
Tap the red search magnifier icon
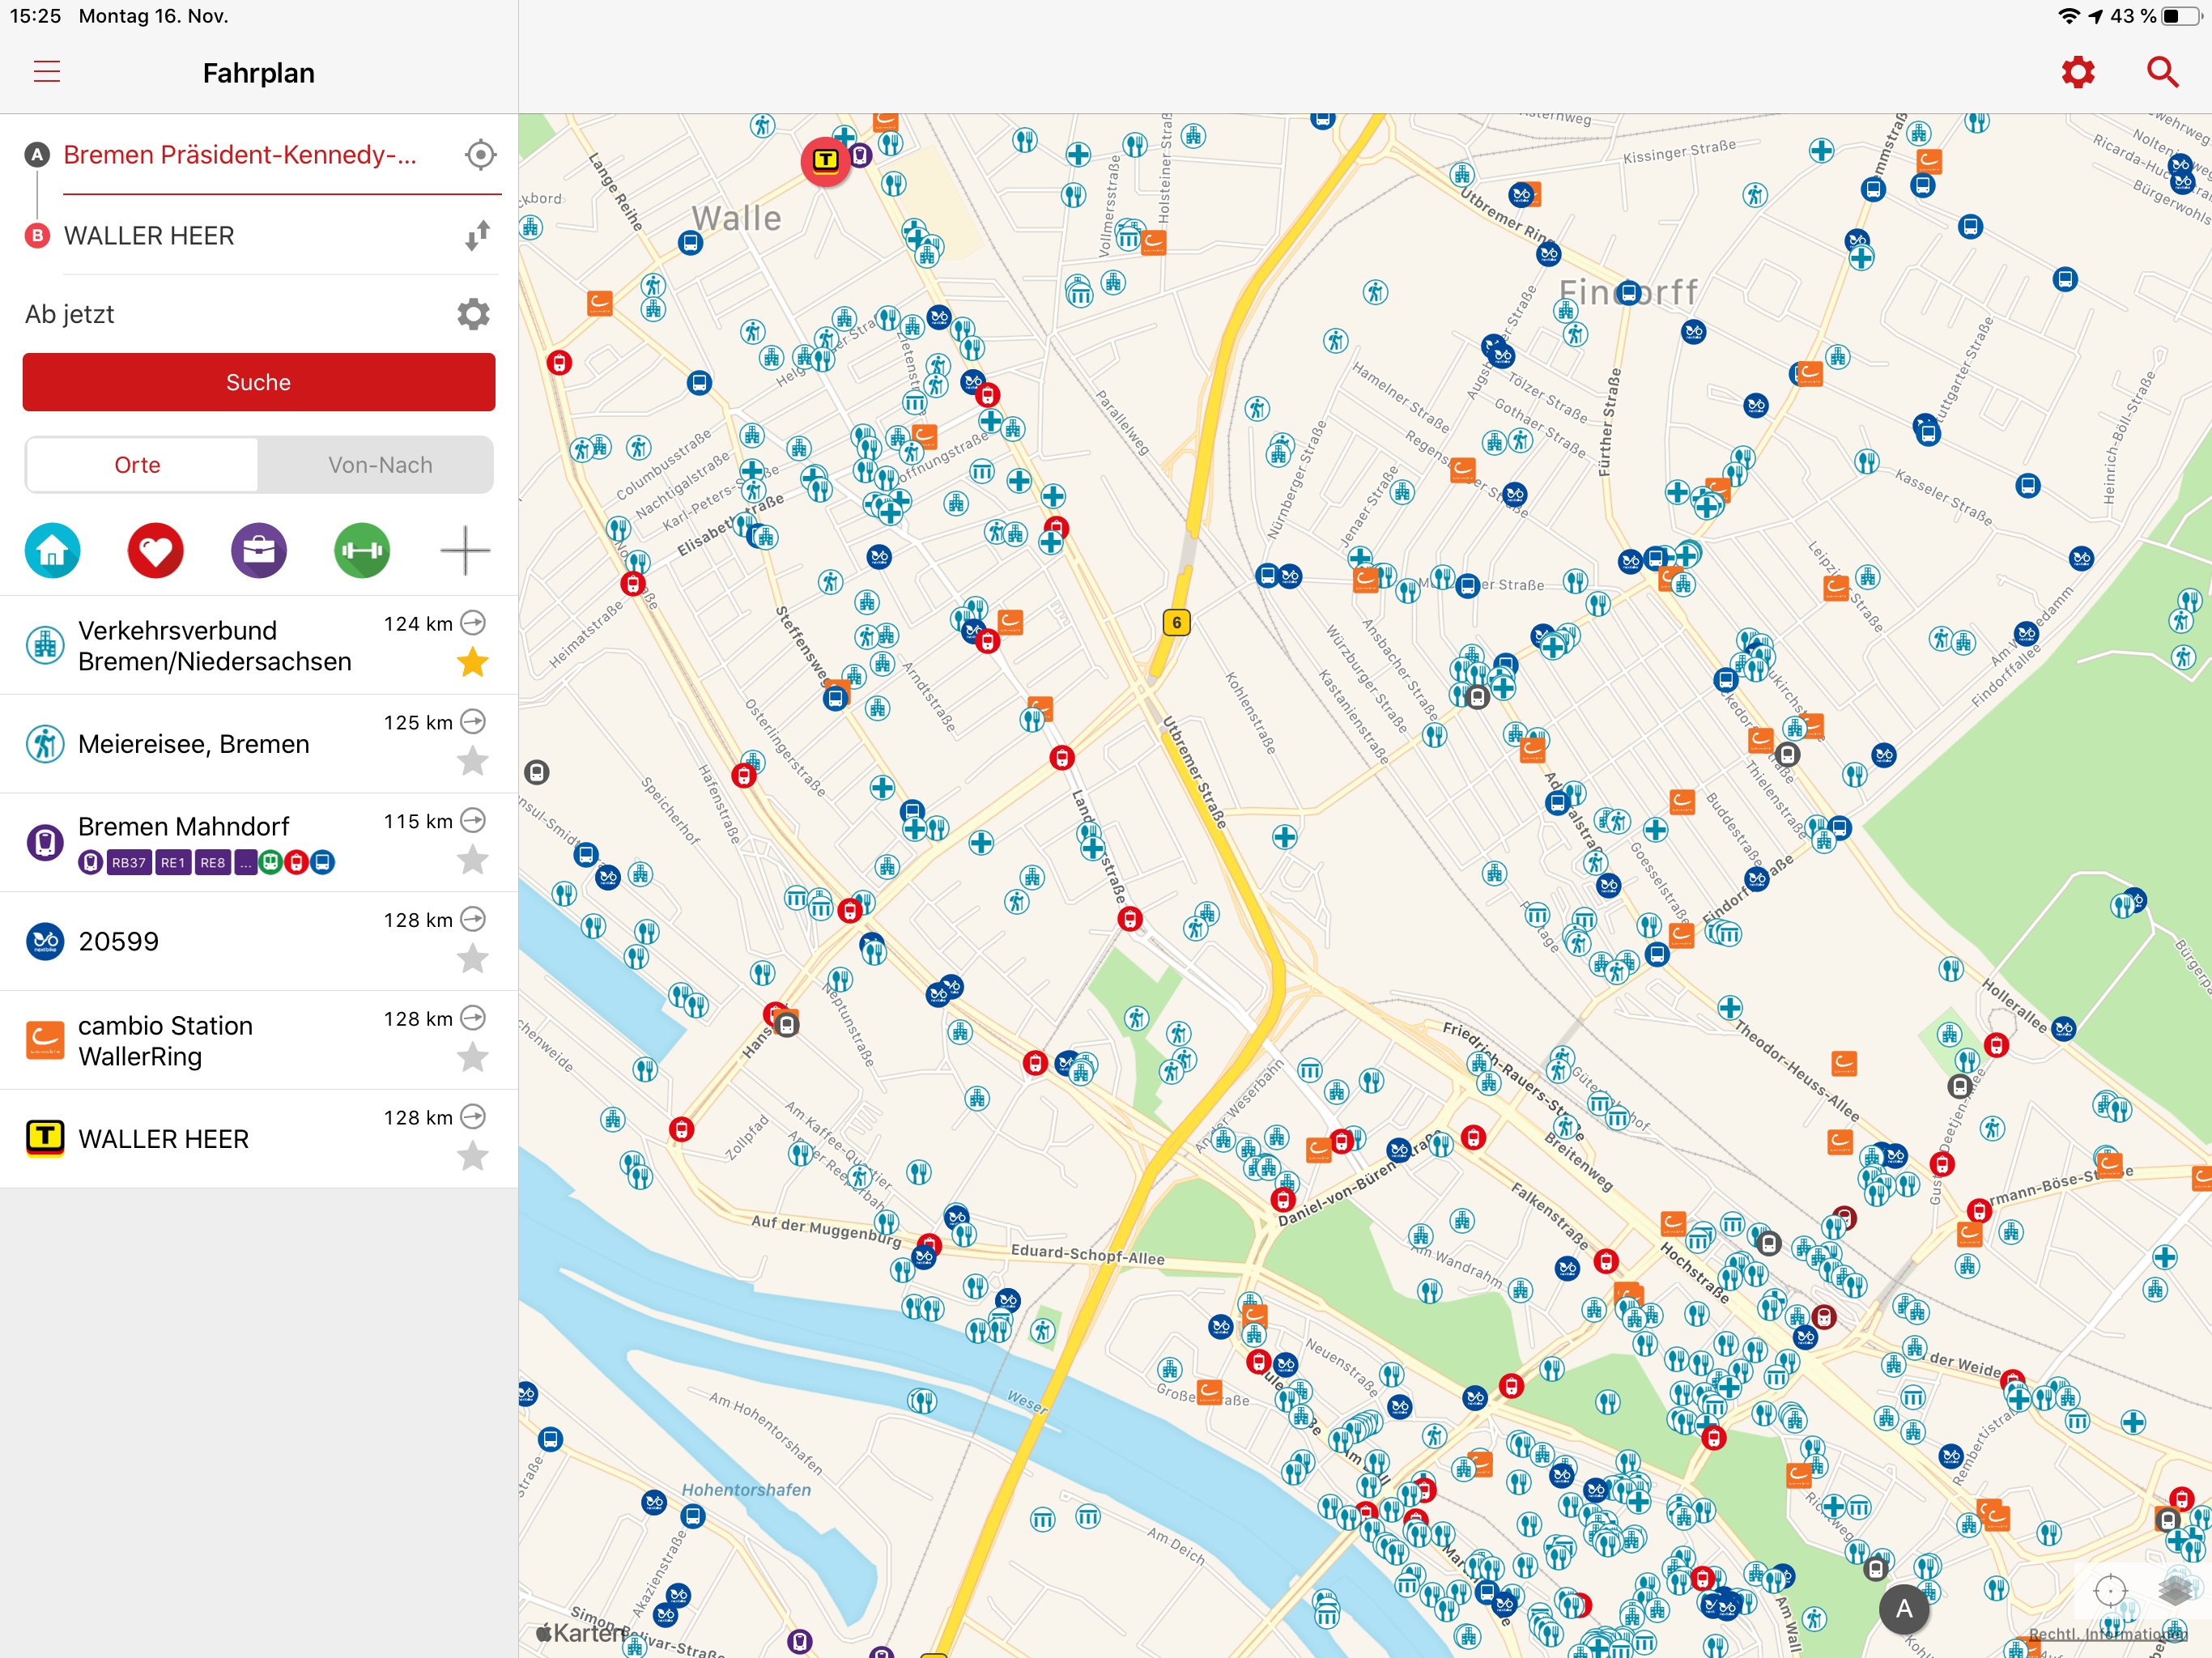click(x=2162, y=72)
